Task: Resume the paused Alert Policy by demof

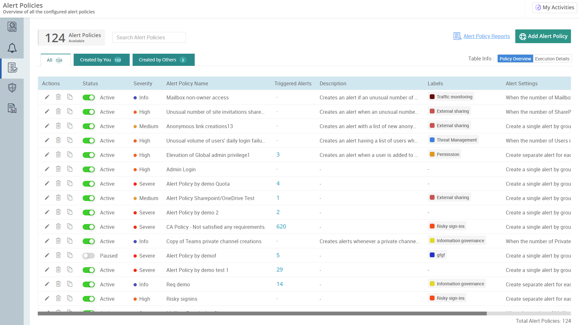Action: point(88,255)
